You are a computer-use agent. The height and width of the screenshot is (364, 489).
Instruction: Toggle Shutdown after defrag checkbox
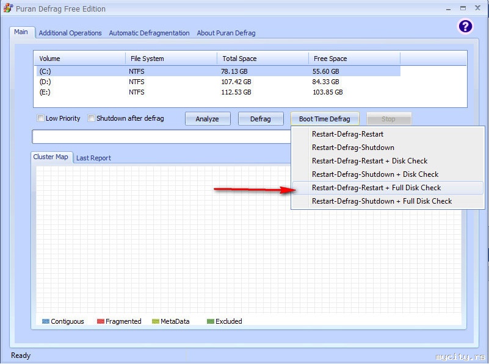coord(92,118)
